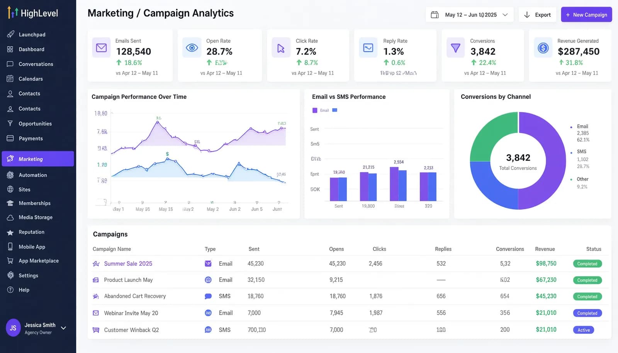Open Mobile App via its phone icon
Screen dimensions: 618x353
click(x=10, y=246)
